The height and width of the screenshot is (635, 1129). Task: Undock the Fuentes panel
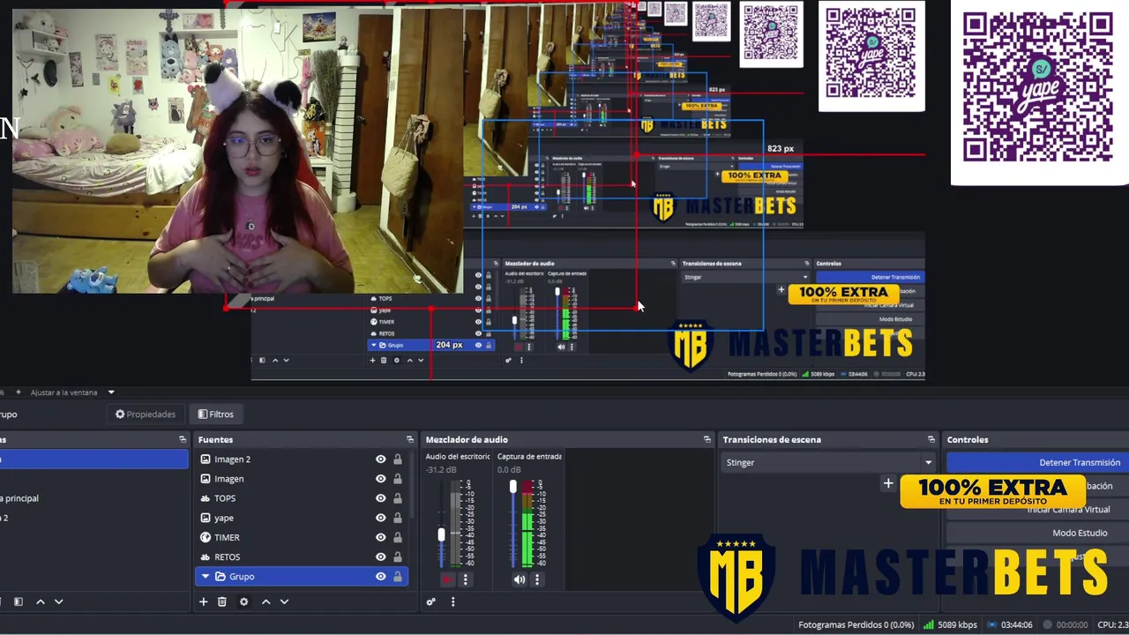tap(409, 439)
